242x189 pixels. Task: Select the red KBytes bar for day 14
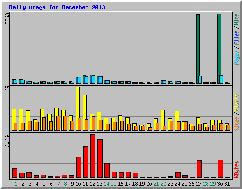pyautogui.click(x=107, y=171)
